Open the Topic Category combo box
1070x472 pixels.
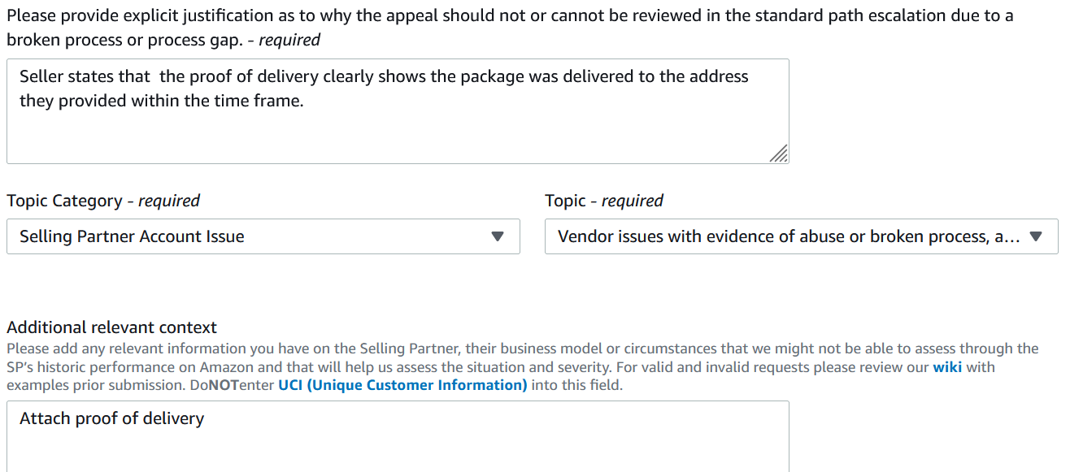point(263,236)
